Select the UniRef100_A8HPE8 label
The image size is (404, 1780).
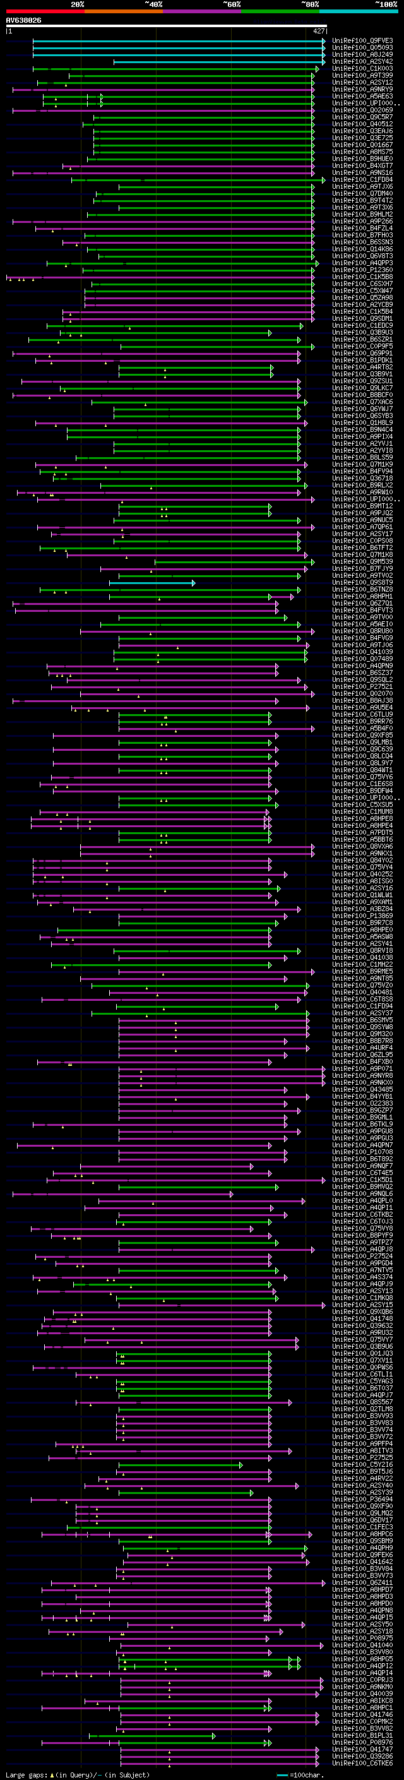(x=362, y=819)
